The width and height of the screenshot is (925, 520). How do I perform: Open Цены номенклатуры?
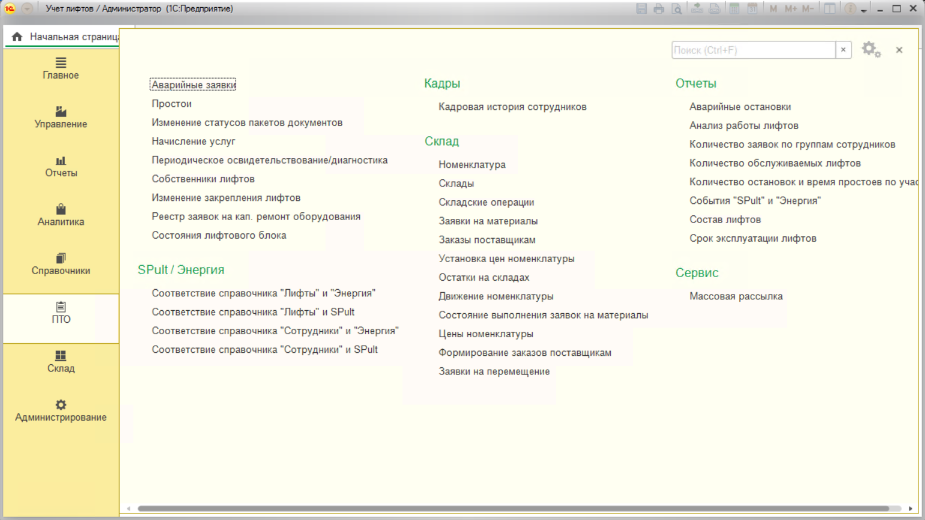pyautogui.click(x=485, y=334)
